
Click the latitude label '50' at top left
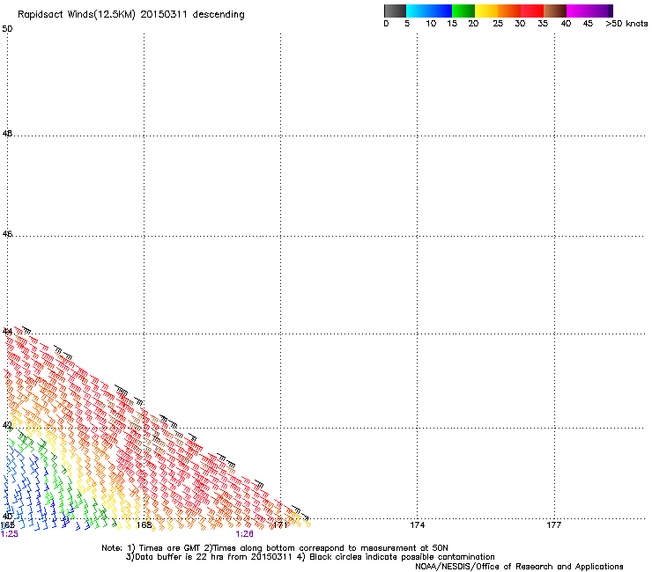[x=7, y=29]
